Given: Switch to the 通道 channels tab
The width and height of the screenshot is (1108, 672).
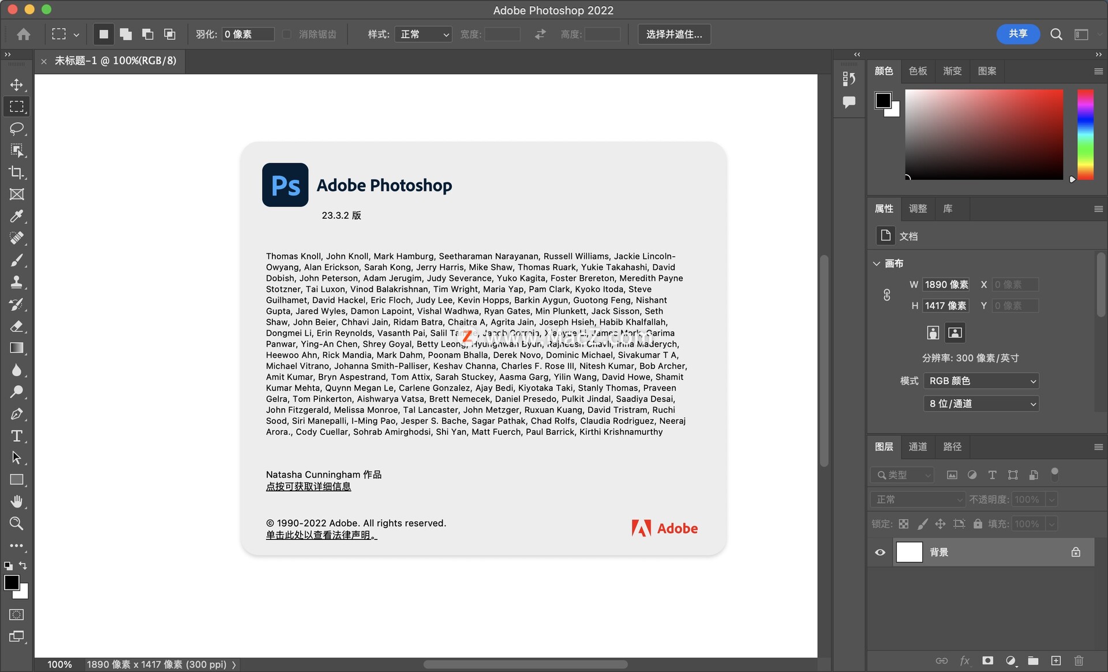Looking at the screenshot, I should click(918, 447).
